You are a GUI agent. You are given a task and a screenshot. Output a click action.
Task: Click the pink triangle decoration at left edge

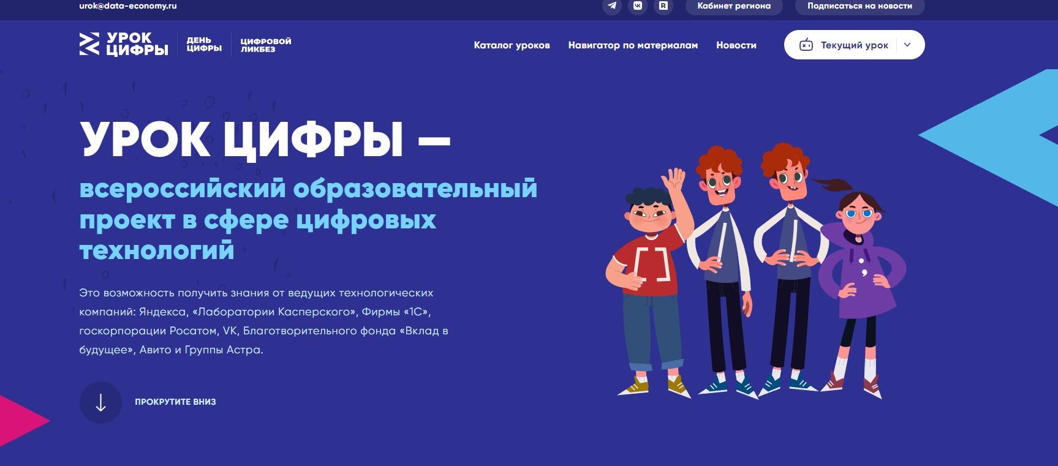[x=18, y=421]
